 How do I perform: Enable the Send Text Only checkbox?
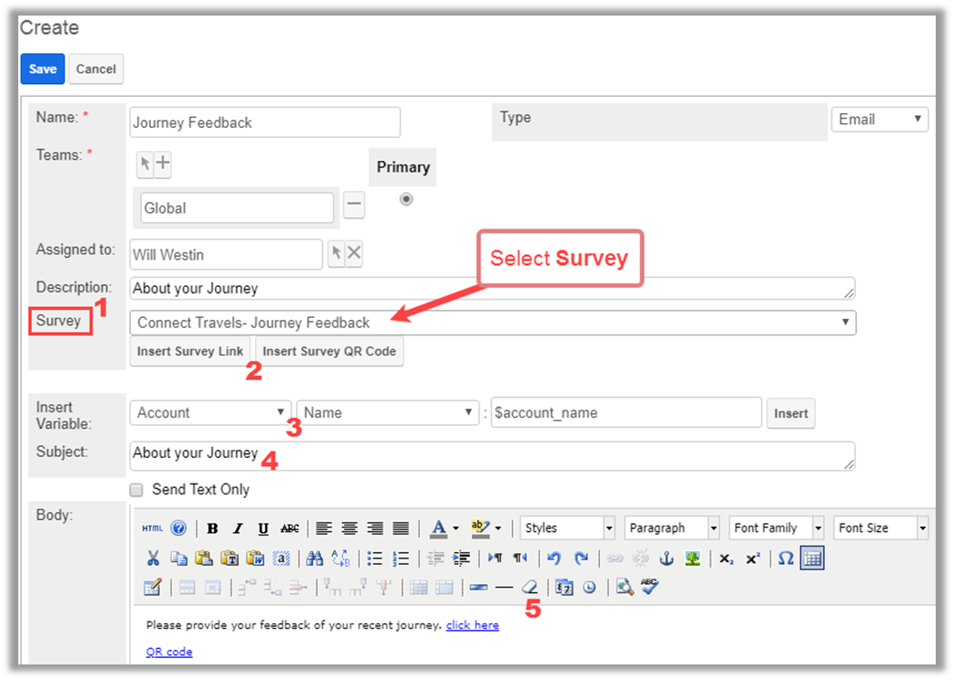coord(136,490)
